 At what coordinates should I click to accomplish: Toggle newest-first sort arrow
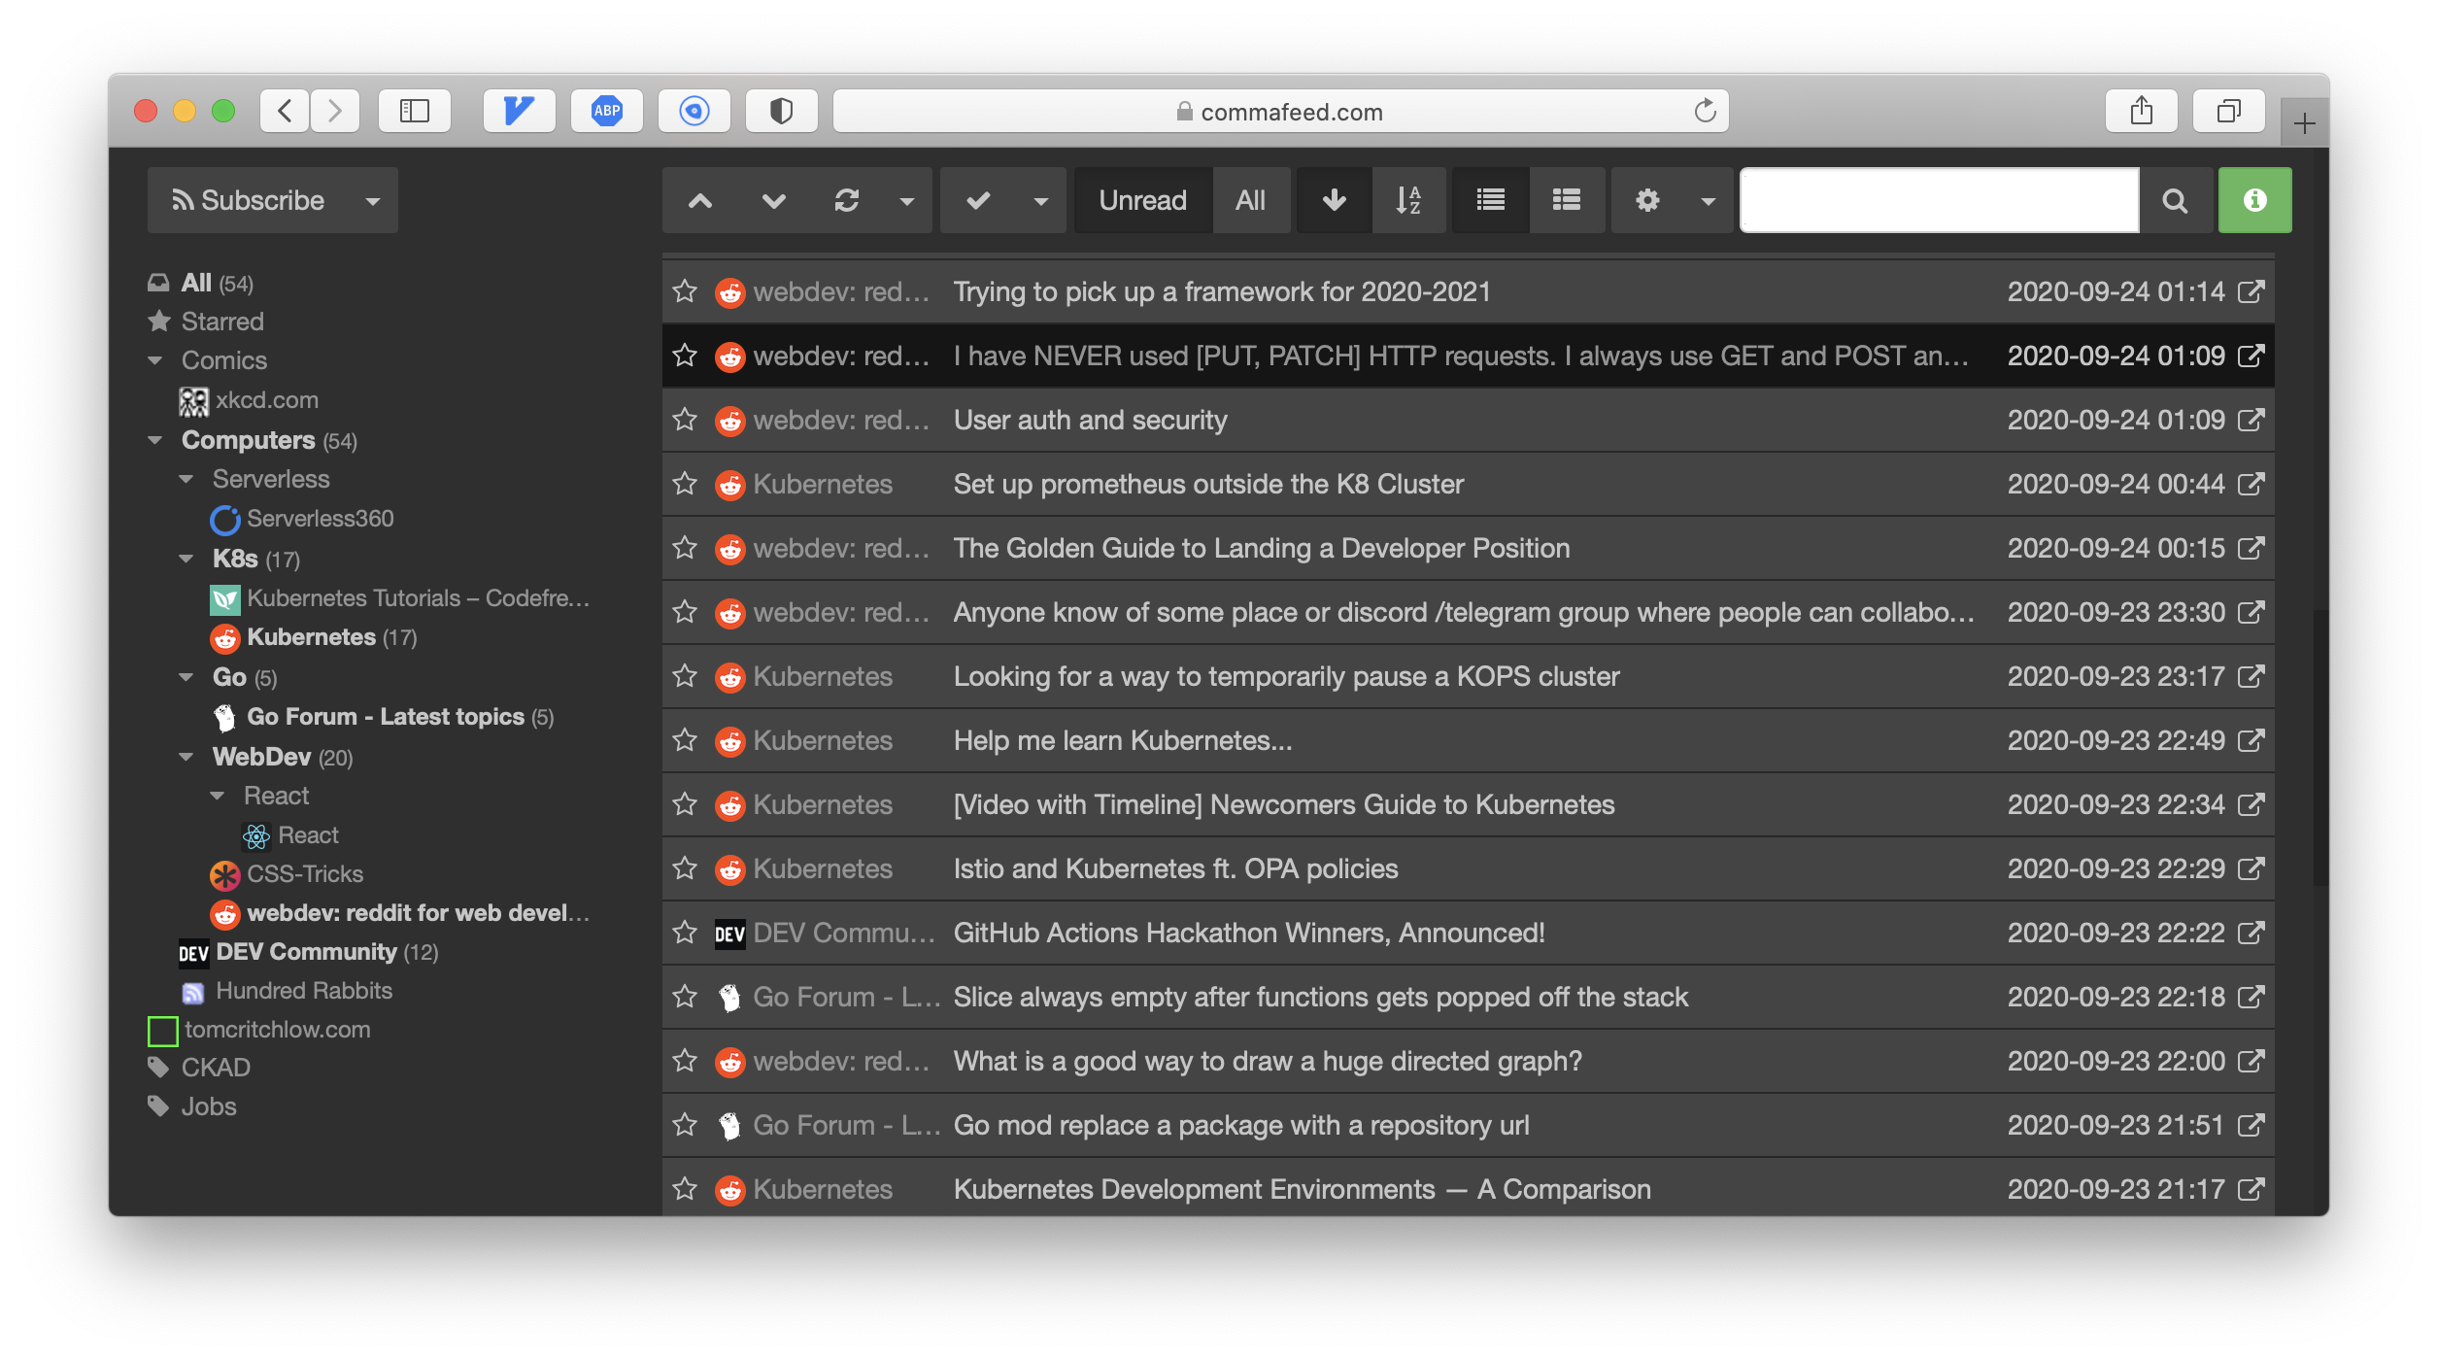[1335, 200]
